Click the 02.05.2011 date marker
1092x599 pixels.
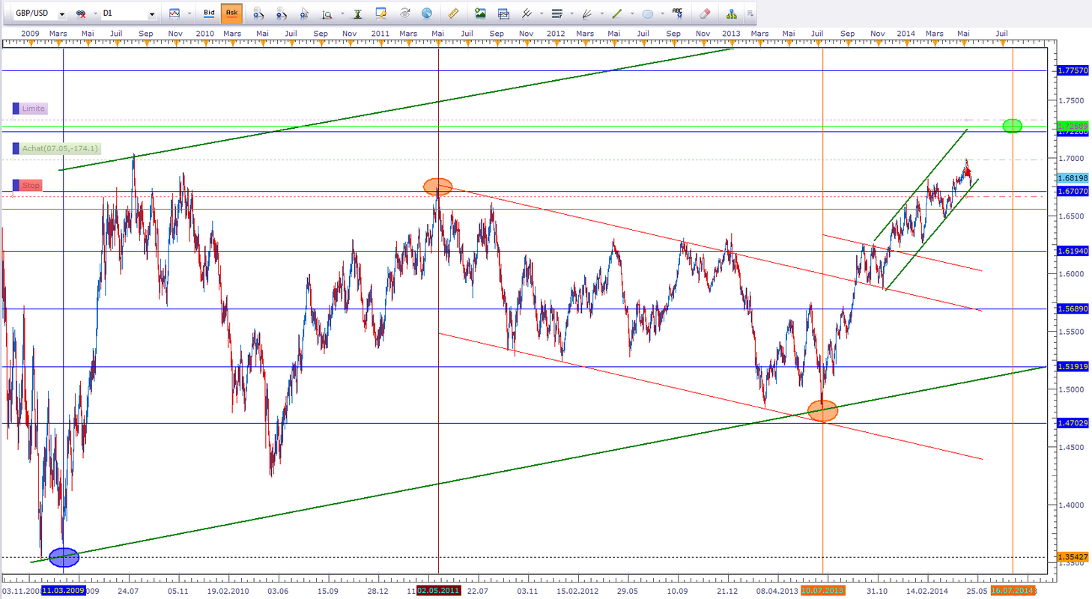[x=438, y=591]
